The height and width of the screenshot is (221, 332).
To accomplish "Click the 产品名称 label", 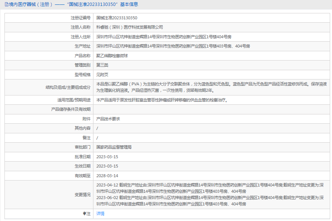I will click(83, 56).
